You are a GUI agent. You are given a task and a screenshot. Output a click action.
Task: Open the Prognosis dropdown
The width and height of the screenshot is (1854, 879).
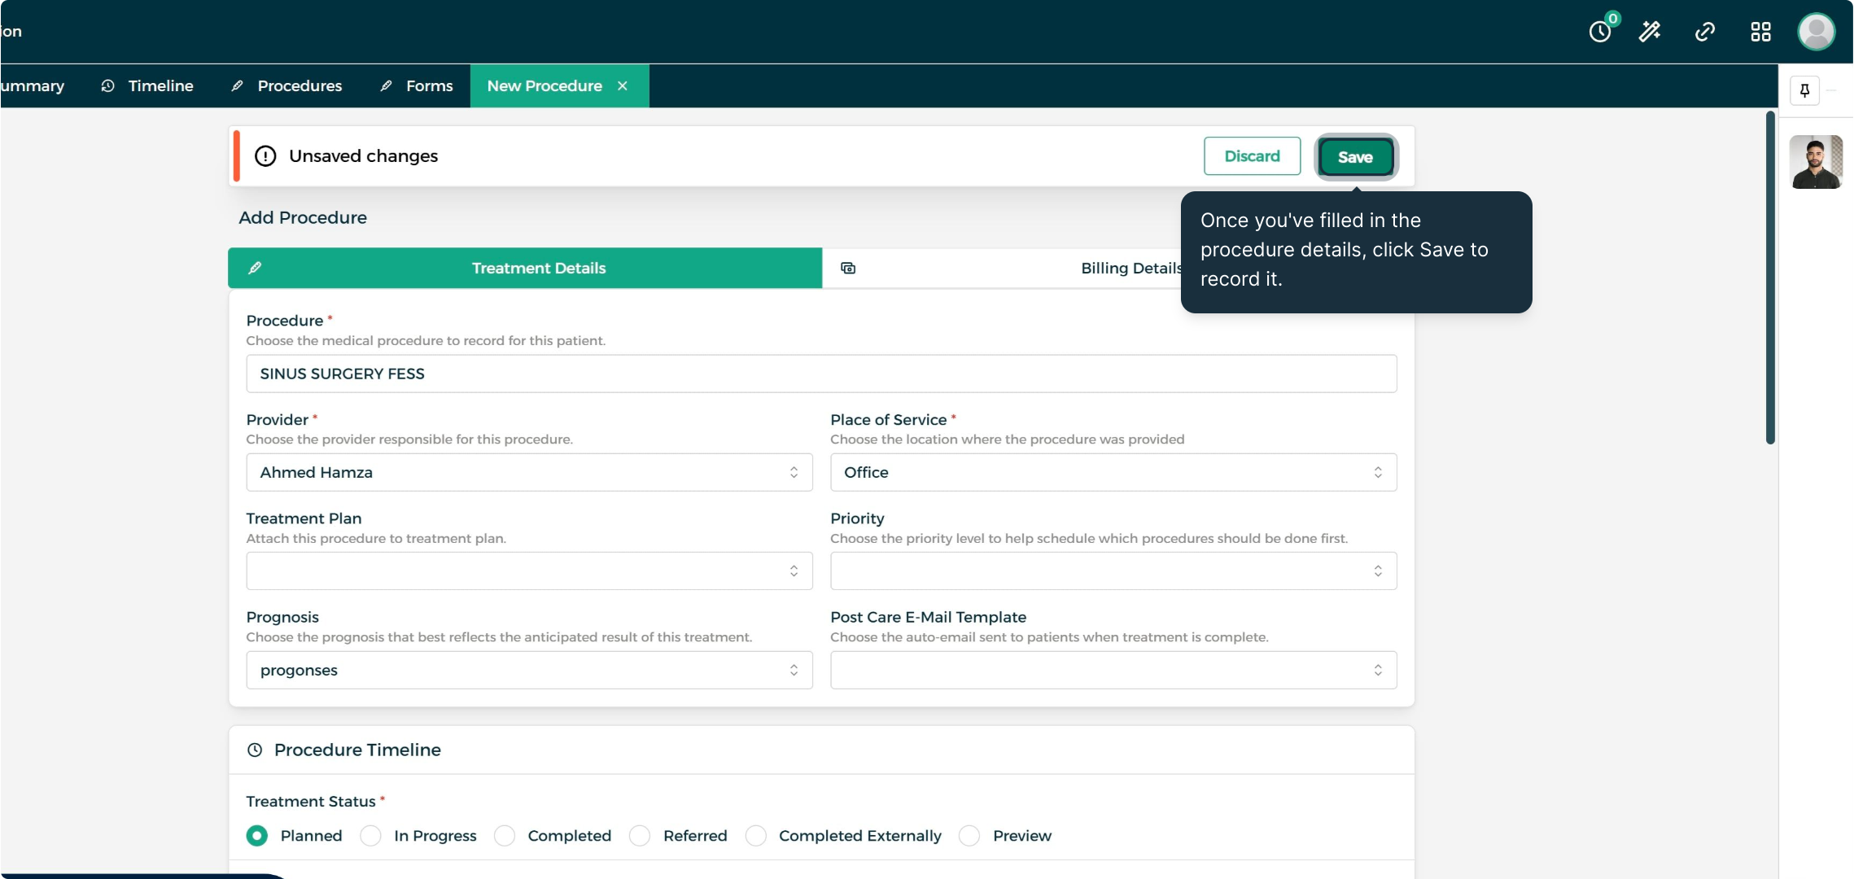tap(529, 670)
